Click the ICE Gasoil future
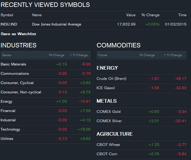Screen dimensions: 191x160 [106, 88]
